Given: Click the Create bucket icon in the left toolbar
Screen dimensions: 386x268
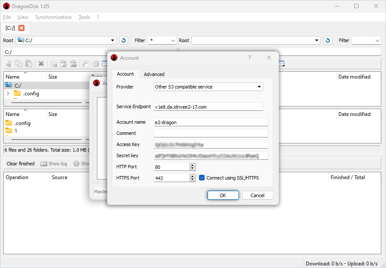Looking at the screenshot, I should click(63, 64).
